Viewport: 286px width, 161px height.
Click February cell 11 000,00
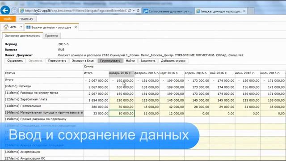(147, 113)
